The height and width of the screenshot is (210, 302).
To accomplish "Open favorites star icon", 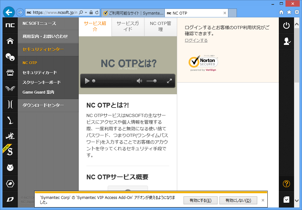I will tap(289, 12).
